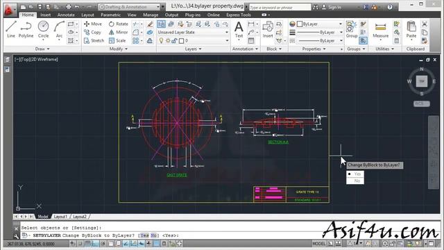Open the Layout2 tab
The image size is (444, 250).
click(x=80, y=217)
